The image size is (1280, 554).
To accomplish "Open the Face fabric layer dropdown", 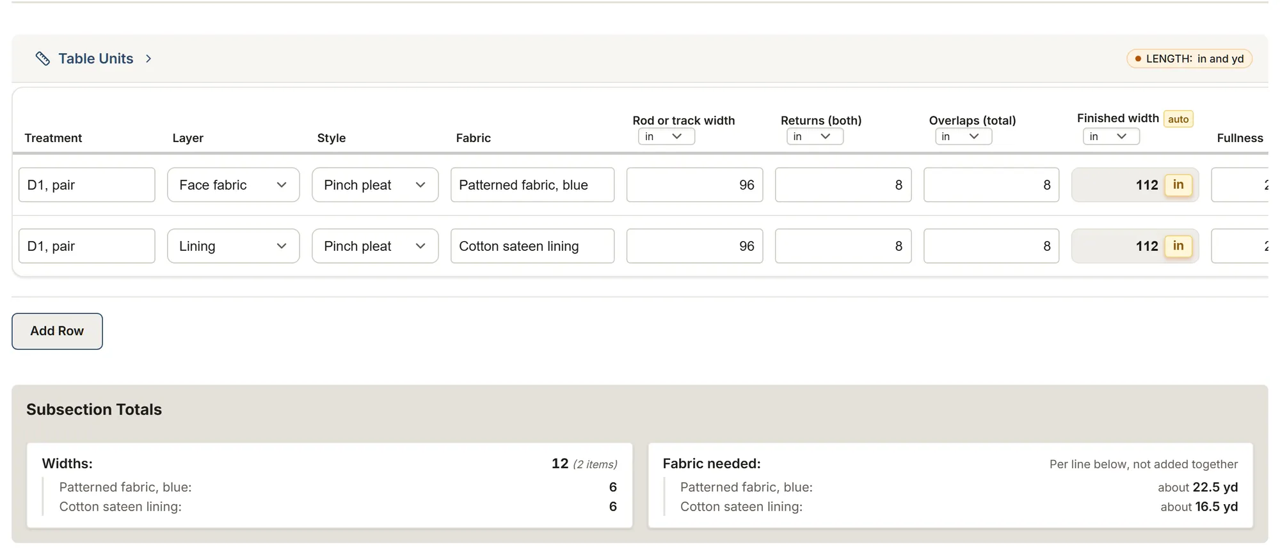I will (x=234, y=185).
